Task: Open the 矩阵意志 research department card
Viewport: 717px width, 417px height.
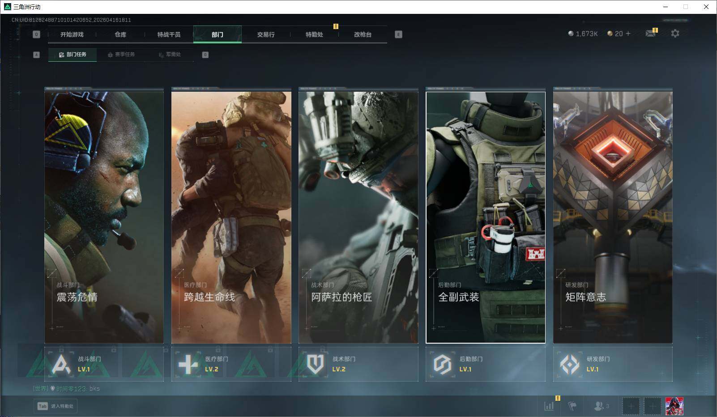Action: [x=613, y=217]
